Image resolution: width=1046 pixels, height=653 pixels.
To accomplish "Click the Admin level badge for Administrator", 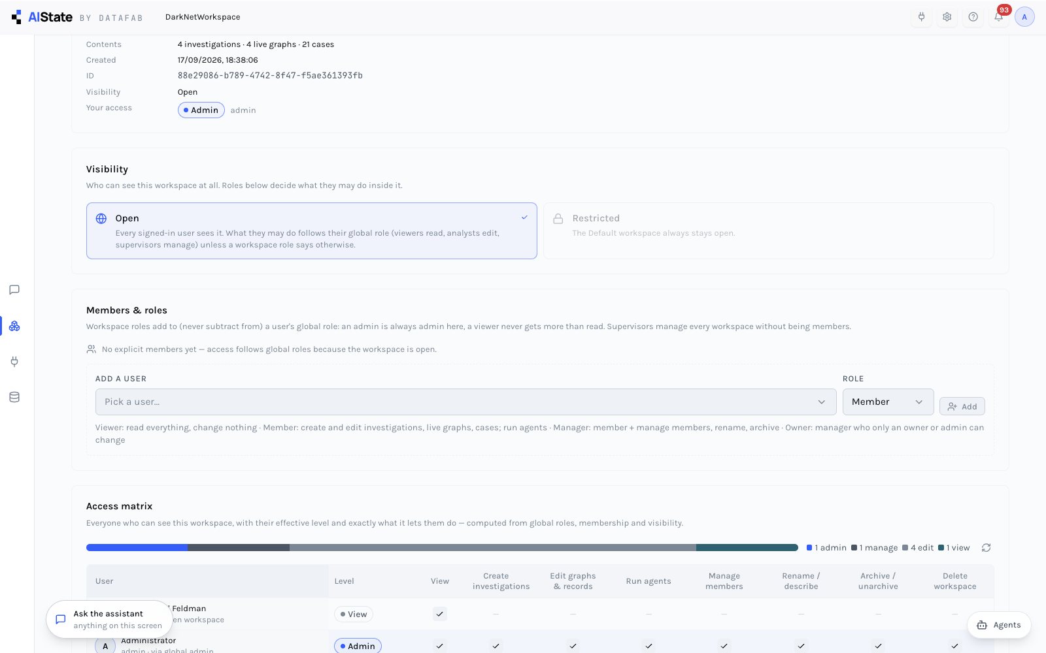I will [x=358, y=646].
